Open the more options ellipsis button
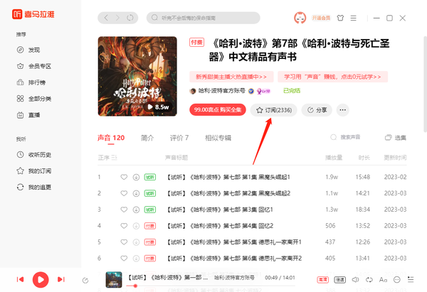 click(343, 110)
